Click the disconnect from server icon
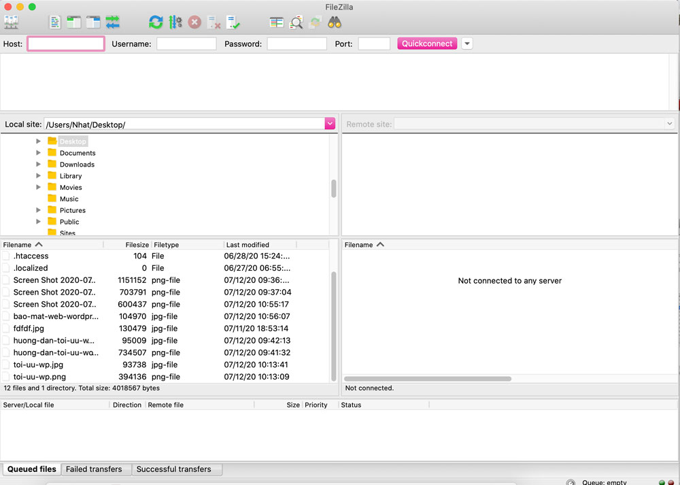This screenshot has height=485, width=680. [214, 22]
